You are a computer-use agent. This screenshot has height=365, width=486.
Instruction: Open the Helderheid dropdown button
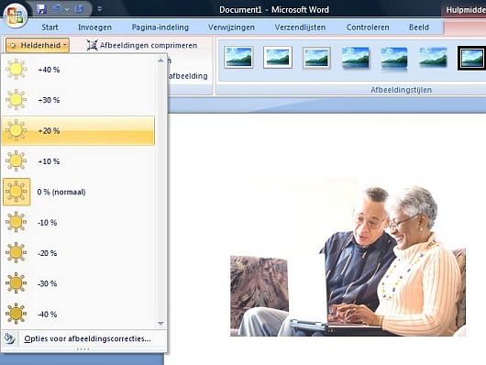(38, 45)
